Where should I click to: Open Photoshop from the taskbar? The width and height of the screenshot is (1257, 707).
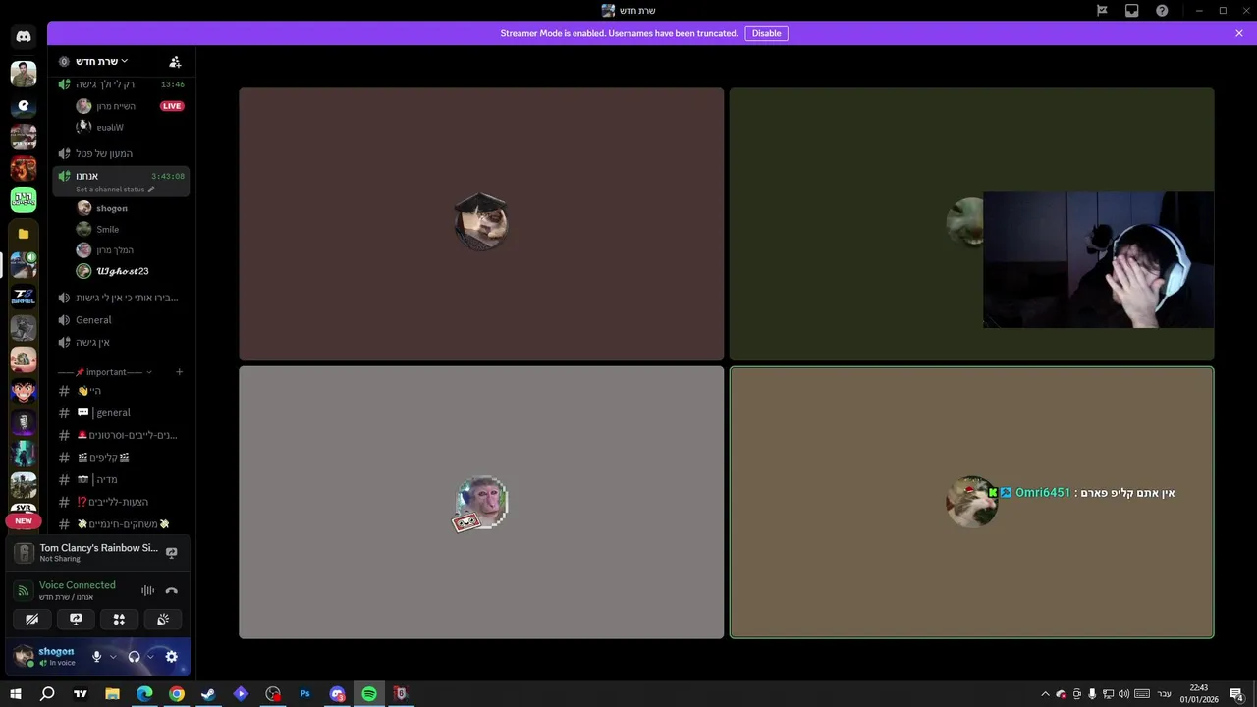(304, 694)
